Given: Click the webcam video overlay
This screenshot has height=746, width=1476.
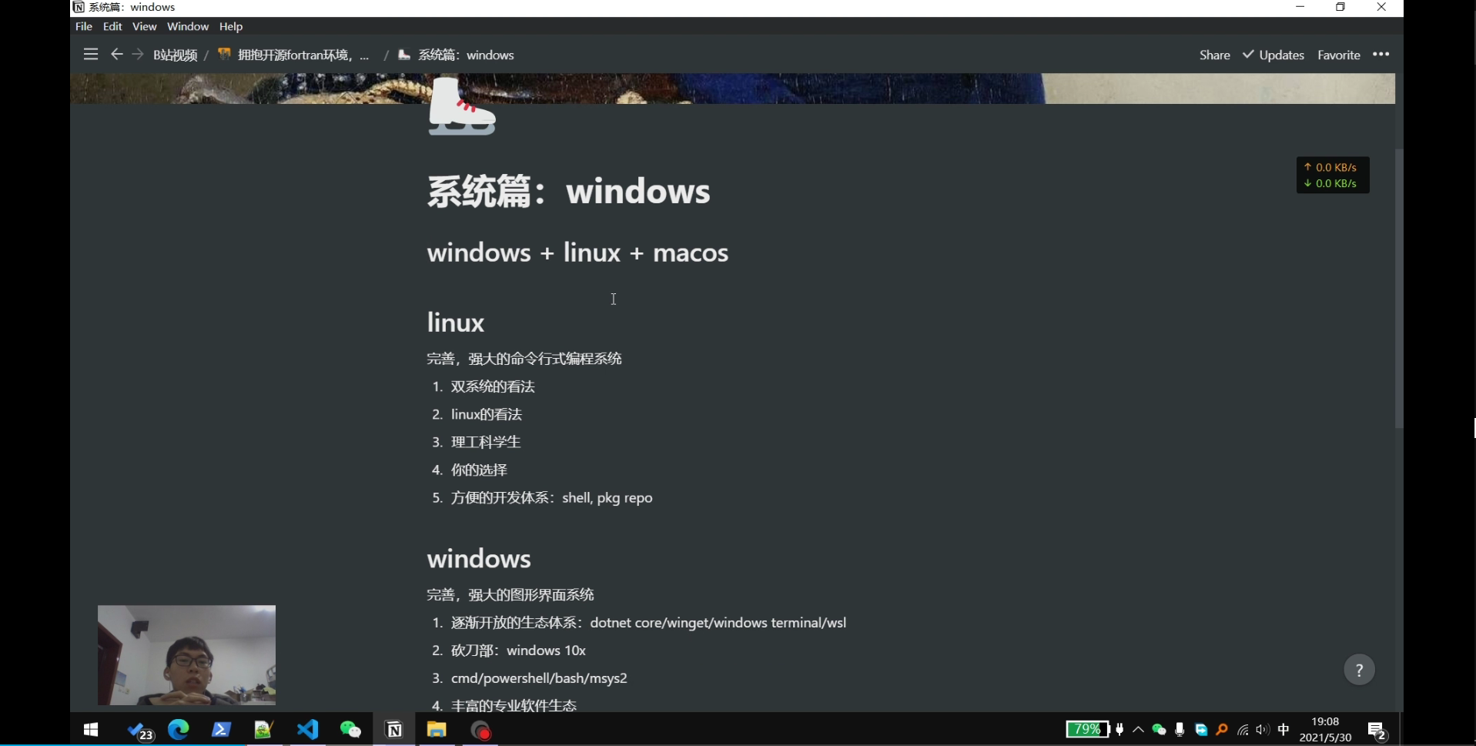Looking at the screenshot, I should point(186,655).
